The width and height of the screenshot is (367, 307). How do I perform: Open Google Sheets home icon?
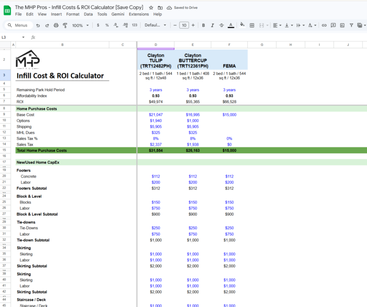(7, 11)
